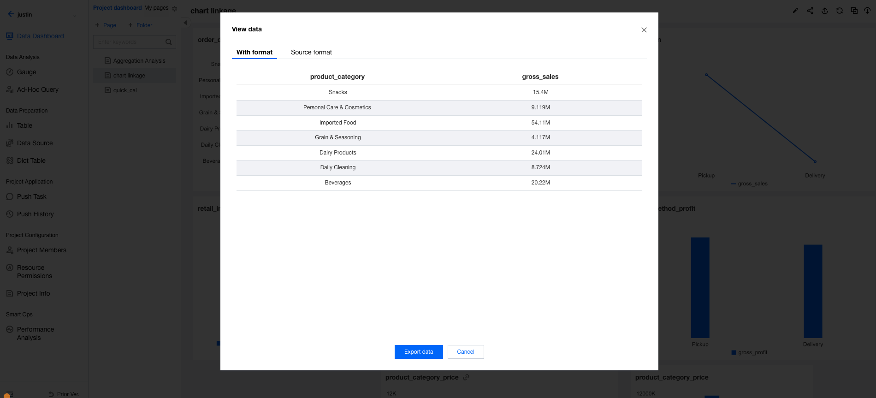Click the Enter keywords search field
The width and height of the screenshot is (876, 398).
130,42
